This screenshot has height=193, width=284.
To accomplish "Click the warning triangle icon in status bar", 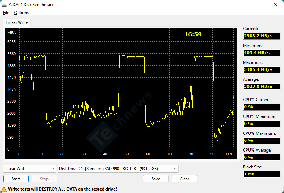I will pyautogui.click(x=4, y=189).
